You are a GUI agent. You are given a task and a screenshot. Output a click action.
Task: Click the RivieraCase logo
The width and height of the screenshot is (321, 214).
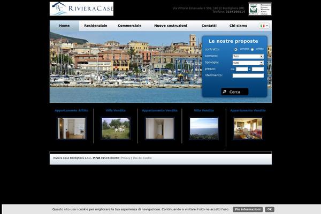pos(81,9)
